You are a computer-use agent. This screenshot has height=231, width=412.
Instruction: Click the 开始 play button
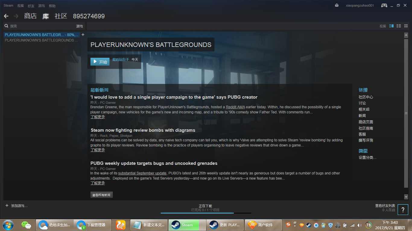pos(100,62)
